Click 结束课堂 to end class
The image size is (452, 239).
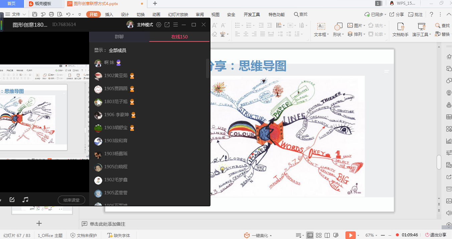[x=71, y=200]
